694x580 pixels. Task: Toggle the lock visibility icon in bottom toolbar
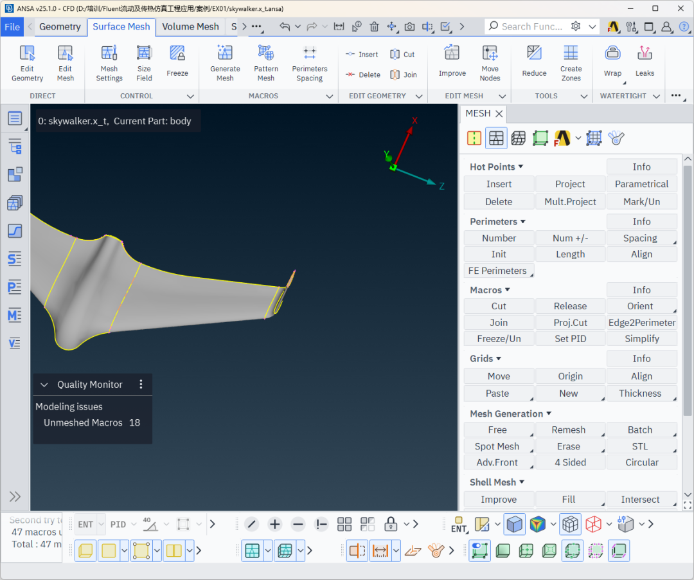[x=389, y=524]
